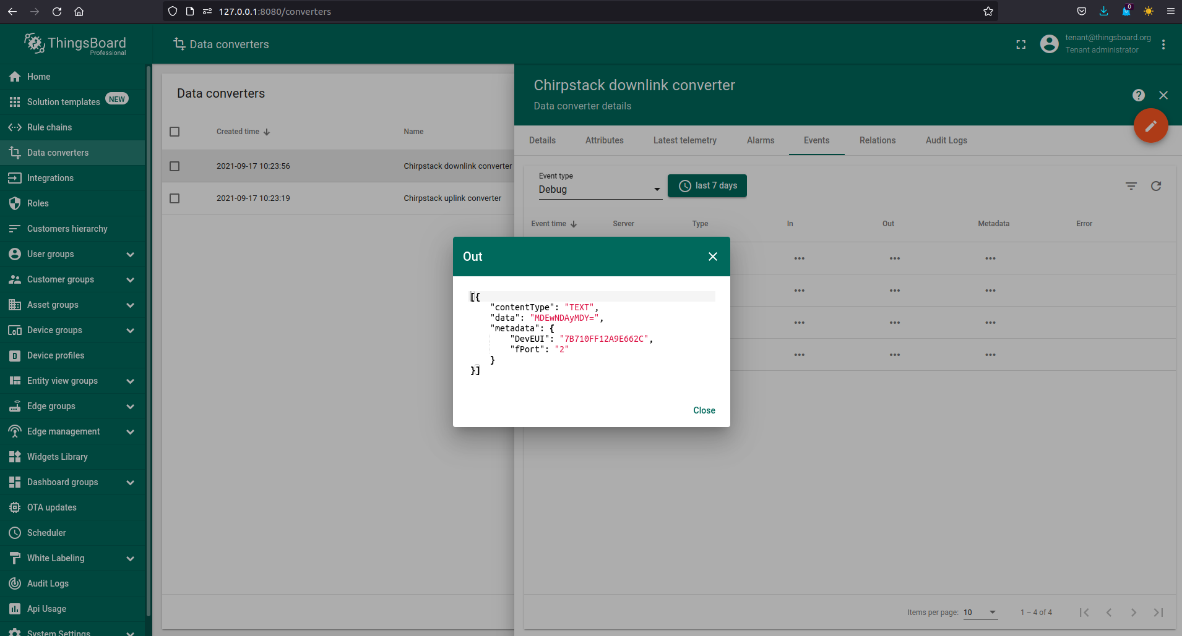Open Data converters in sidebar
This screenshot has width=1182, height=636.
coord(72,153)
